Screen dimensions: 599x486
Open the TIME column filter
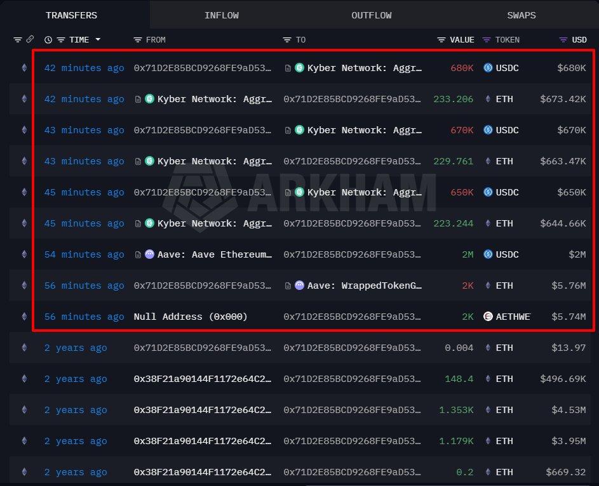(60, 40)
